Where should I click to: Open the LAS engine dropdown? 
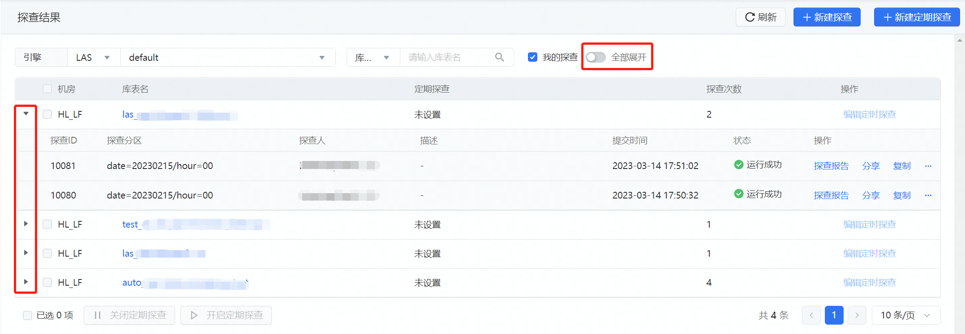94,57
